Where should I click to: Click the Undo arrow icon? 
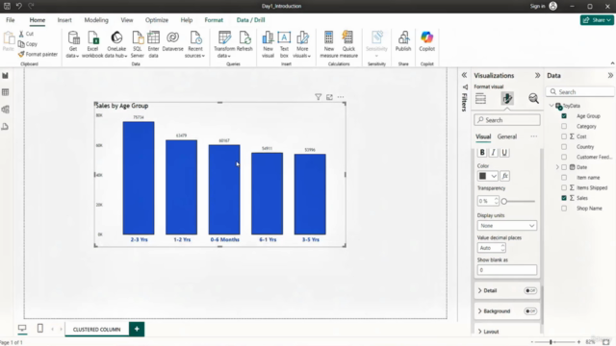(x=19, y=6)
